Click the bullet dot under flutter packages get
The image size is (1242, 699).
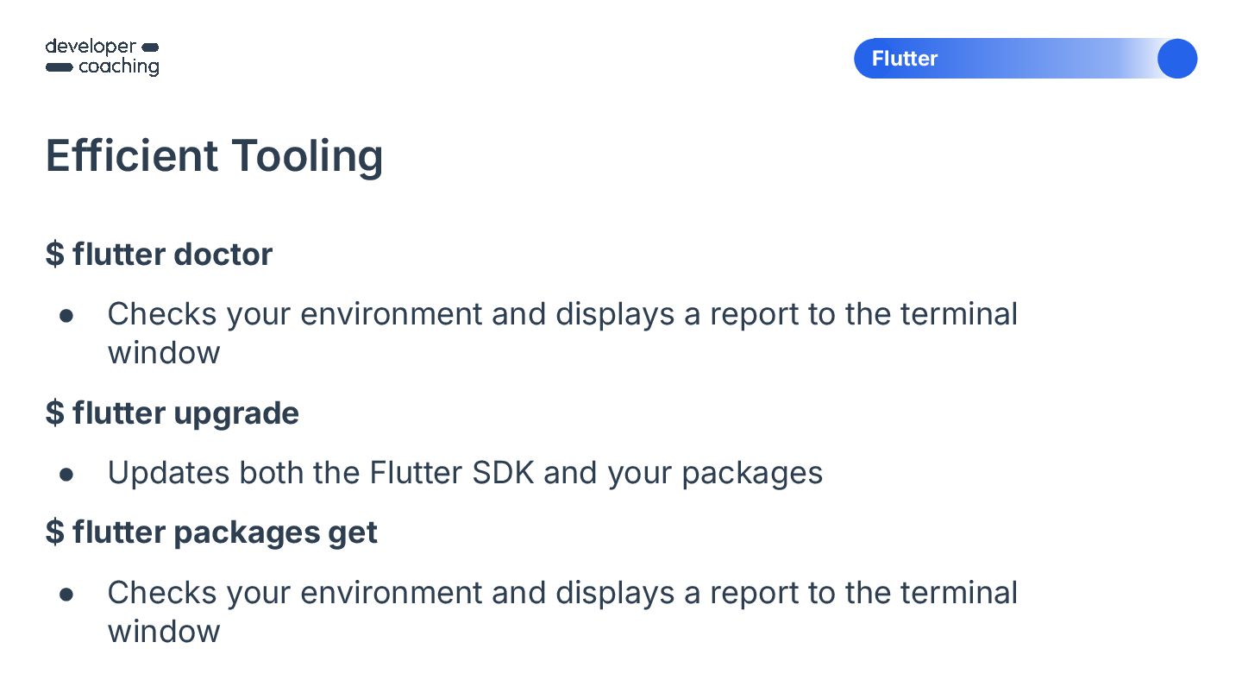[66, 595]
